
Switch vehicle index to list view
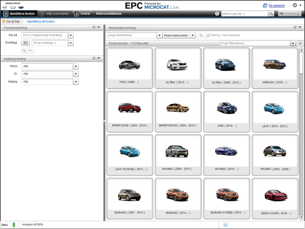[x=300, y=44]
